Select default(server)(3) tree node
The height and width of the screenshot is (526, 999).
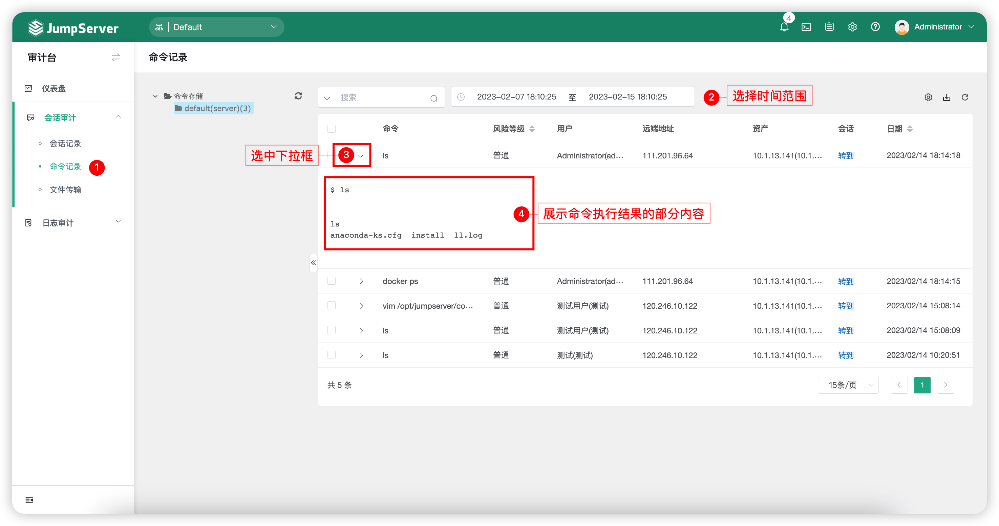pyautogui.click(x=213, y=108)
